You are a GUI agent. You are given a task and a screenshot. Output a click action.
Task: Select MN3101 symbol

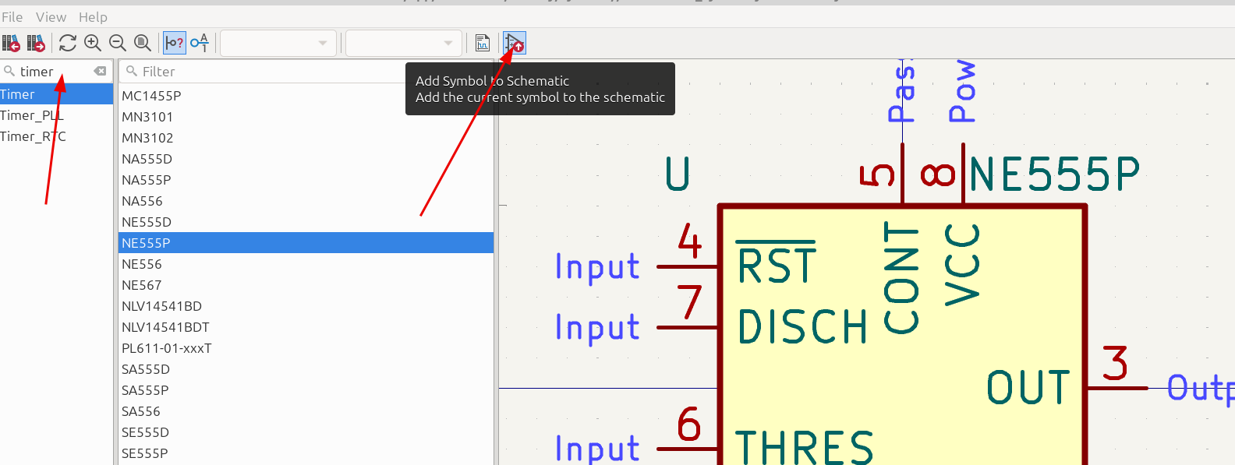click(306, 117)
